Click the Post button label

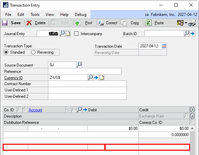tap(89, 23)
